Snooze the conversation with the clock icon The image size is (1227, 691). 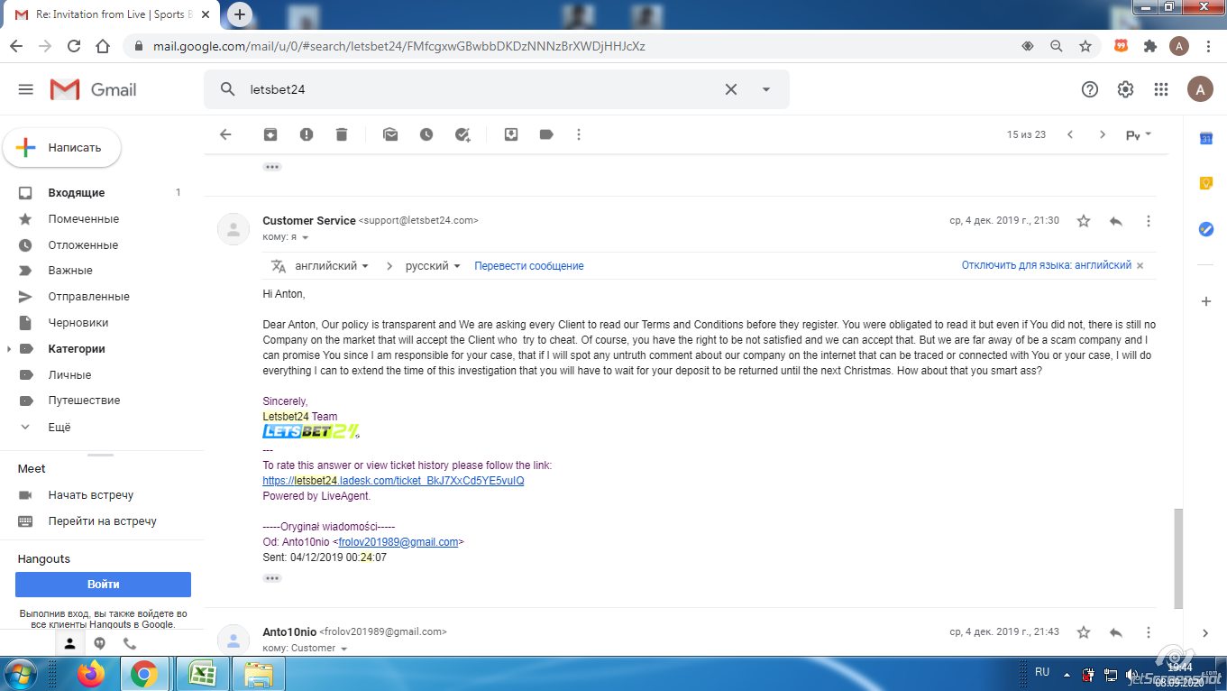click(x=426, y=134)
